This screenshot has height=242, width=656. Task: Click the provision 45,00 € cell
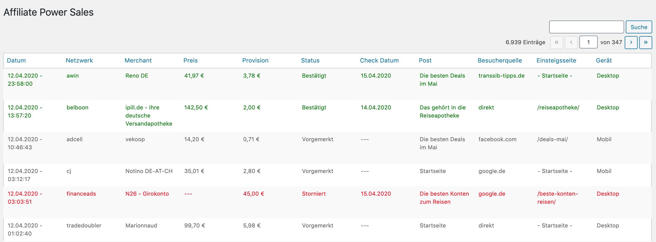point(253,194)
